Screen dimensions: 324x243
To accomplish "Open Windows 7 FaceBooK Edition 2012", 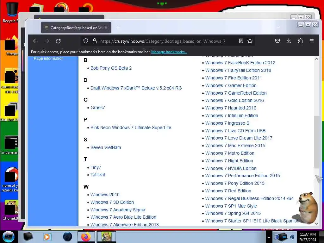I will 240,63.
